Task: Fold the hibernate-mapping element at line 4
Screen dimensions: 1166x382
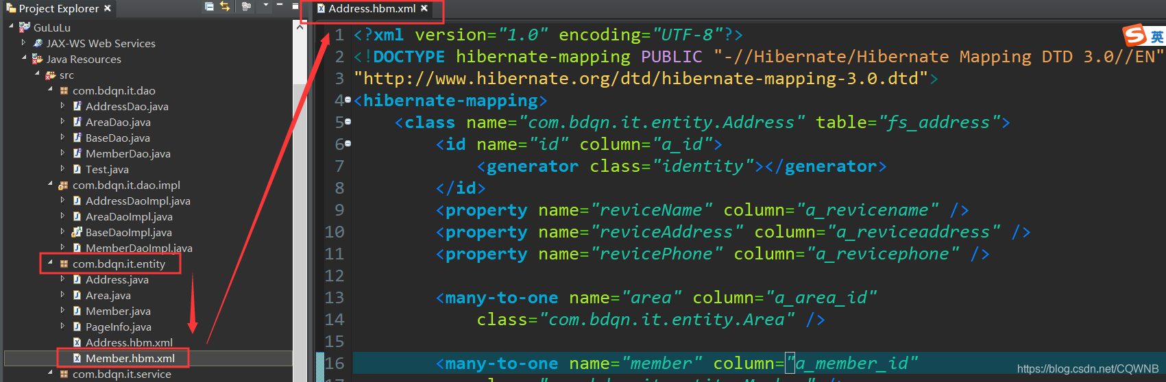Action: pyautogui.click(x=348, y=100)
